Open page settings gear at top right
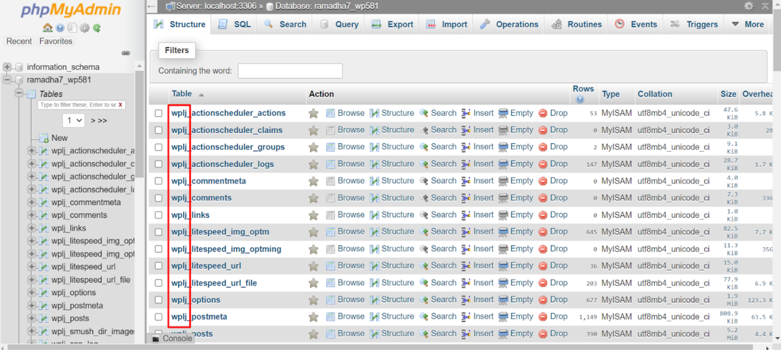 (x=749, y=6)
